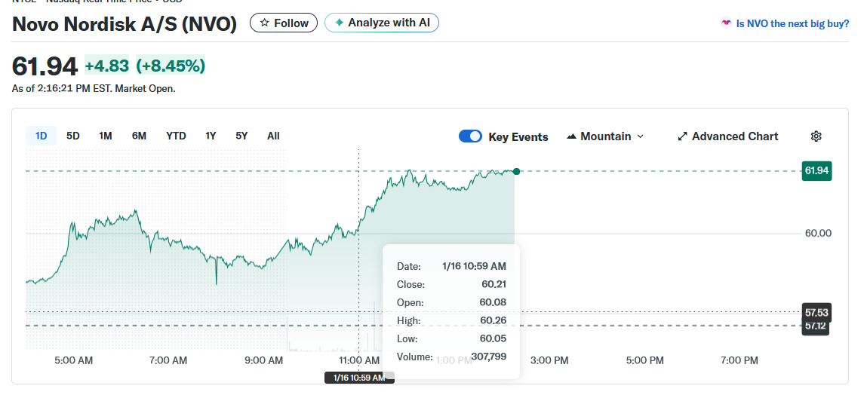Select the 5Y chart range
Screen dimensions: 864x398
click(241, 136)
